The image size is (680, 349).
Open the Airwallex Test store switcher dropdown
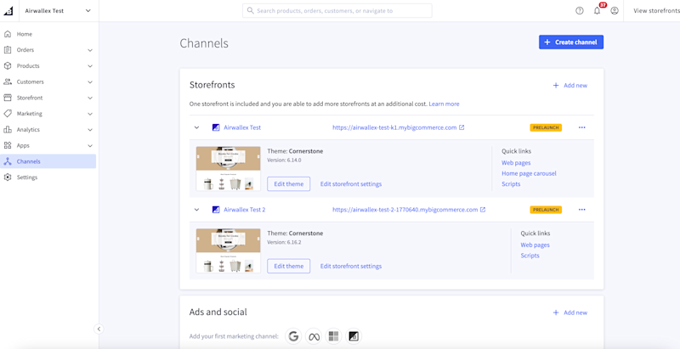pos(56,11)
